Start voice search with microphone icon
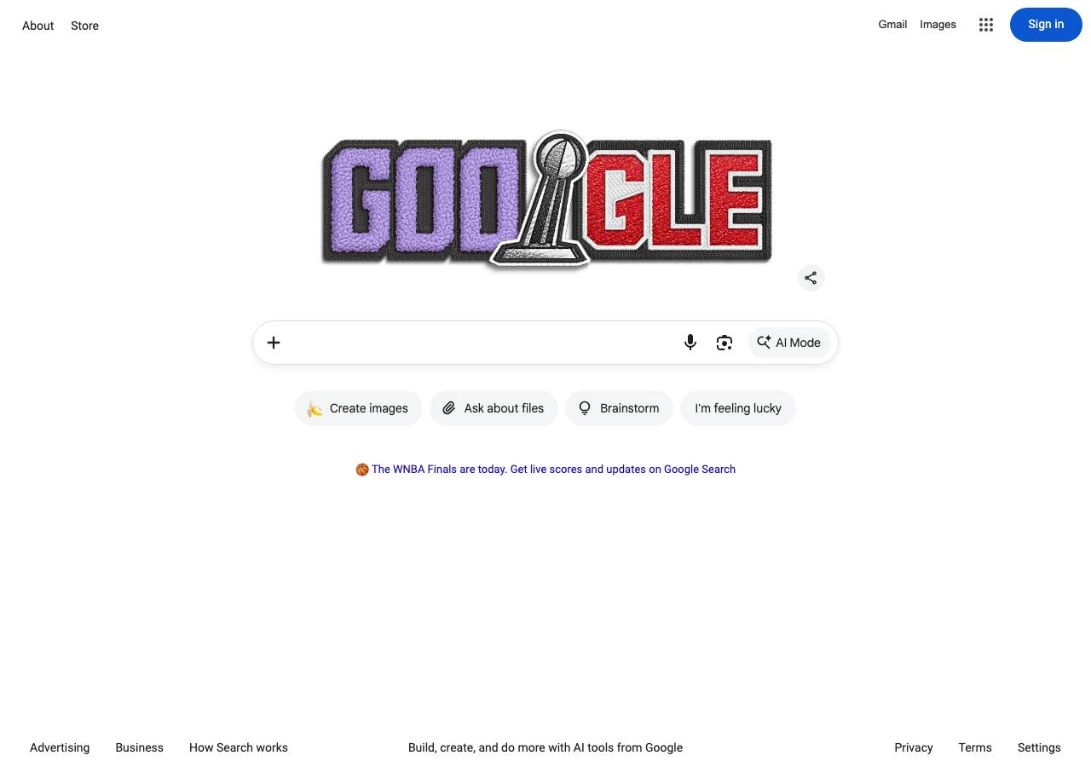Screen dimensions: 1091x767 690,343
